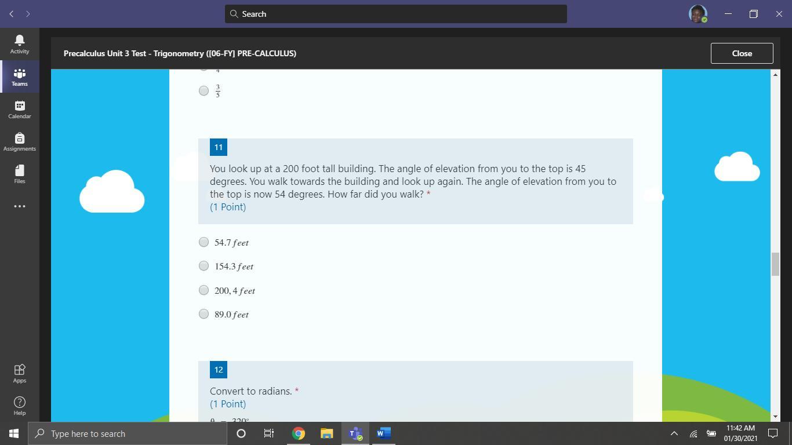792x445 pixels.
Task: Select the 54.7 feet answer
Action: 204,242
